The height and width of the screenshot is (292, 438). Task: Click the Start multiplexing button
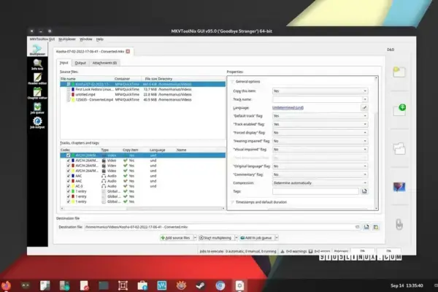tap(215, 238)
